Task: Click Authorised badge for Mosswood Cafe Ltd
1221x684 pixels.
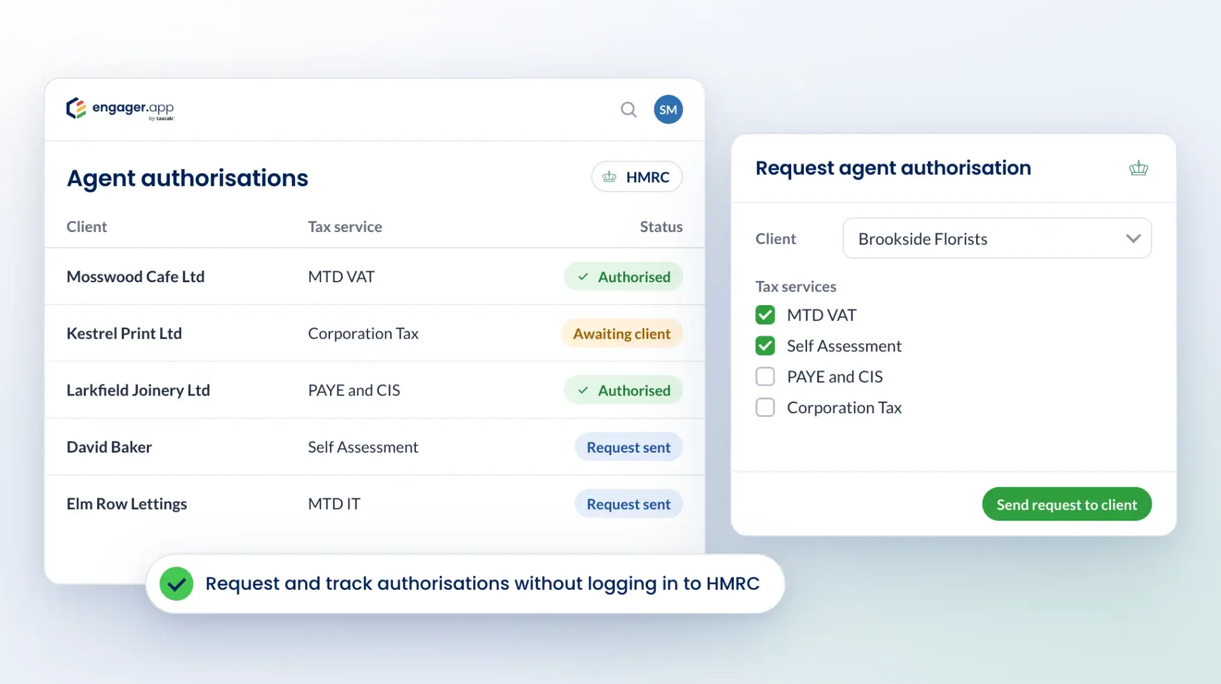Action: tap(623, 277)
